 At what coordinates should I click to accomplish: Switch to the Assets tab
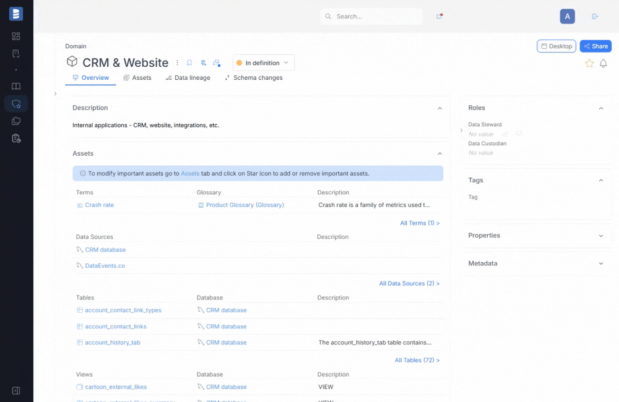pyautogui.click(x=137, y=78)
